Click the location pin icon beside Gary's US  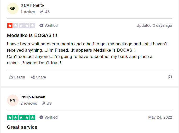coord(41,12)
